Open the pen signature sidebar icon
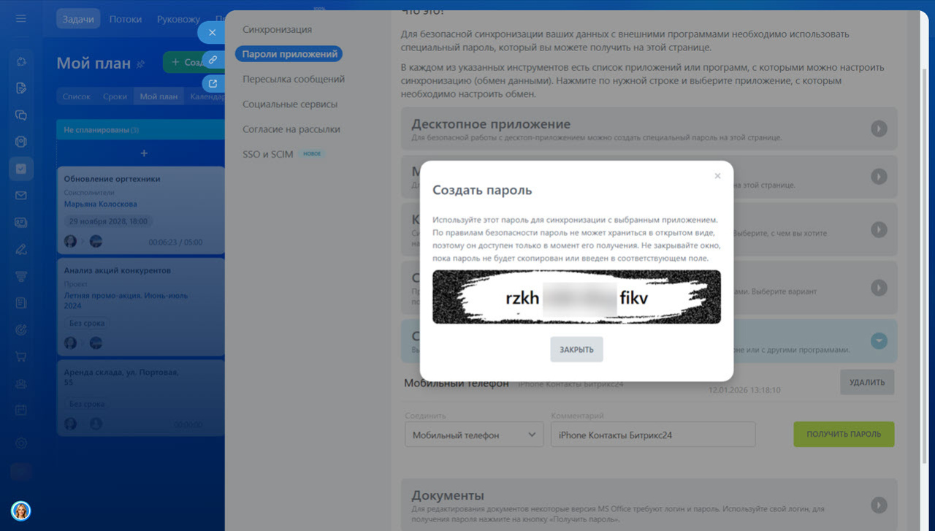Screen dimensions: 935x531 tap(20, 249)
